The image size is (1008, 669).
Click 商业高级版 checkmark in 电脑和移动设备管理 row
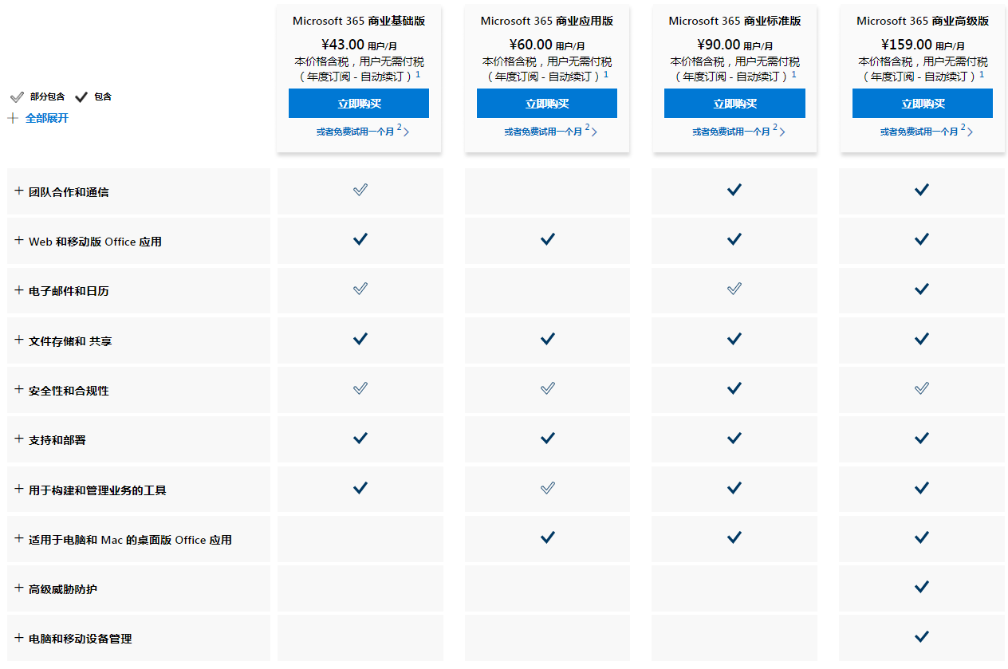coord(922,636)
